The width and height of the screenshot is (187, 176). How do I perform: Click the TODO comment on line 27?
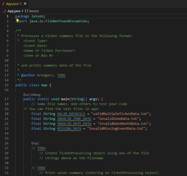41,148
